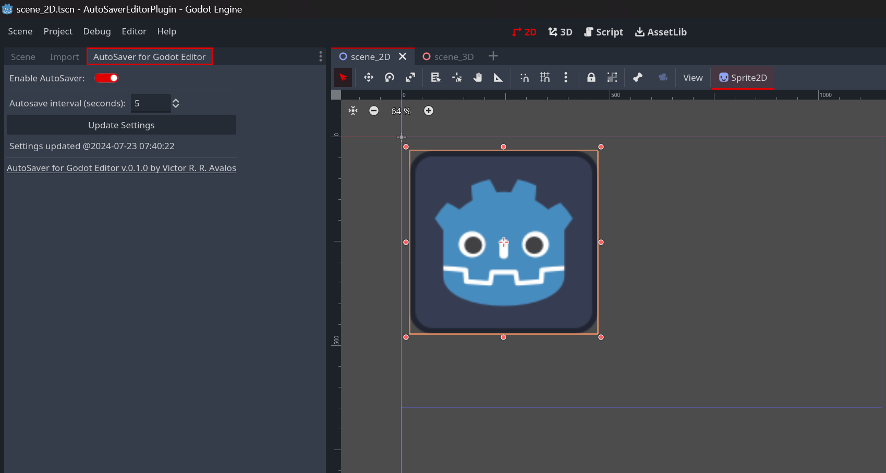Image resolution: width=886 pixels, height=473 pixels.
Task: Open the Editor menu
Action: tap(134, 31)
